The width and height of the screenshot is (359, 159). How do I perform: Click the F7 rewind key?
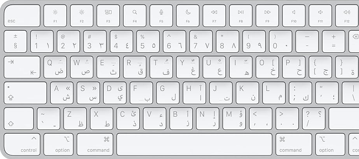214,16
